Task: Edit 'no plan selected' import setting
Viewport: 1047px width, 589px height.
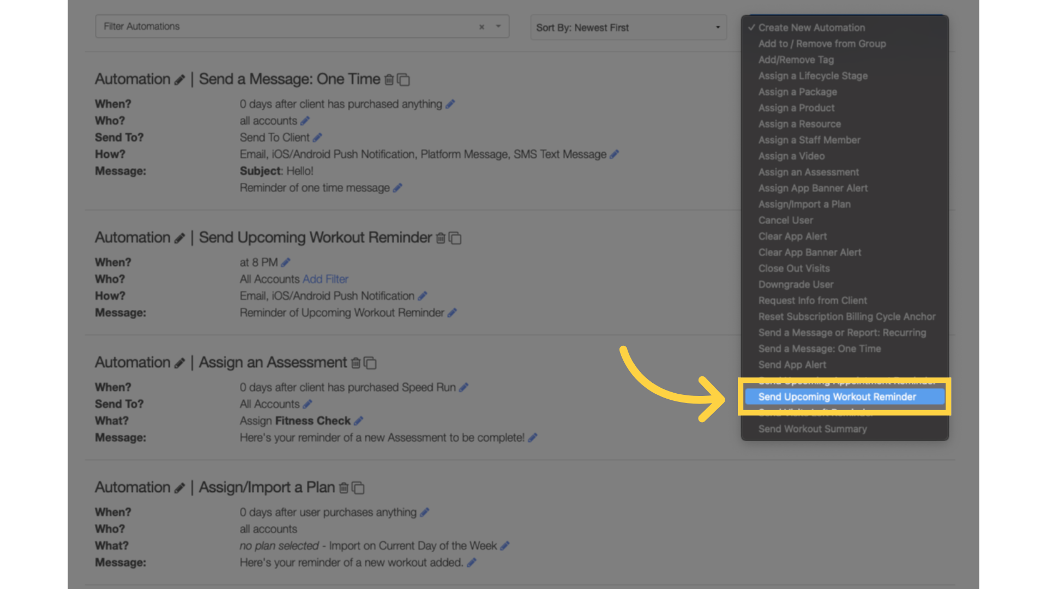Action: 505,546
